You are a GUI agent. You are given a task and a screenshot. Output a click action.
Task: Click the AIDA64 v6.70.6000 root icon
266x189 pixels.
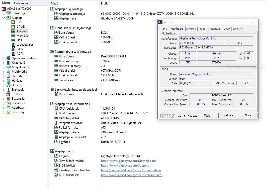[4, 9]
